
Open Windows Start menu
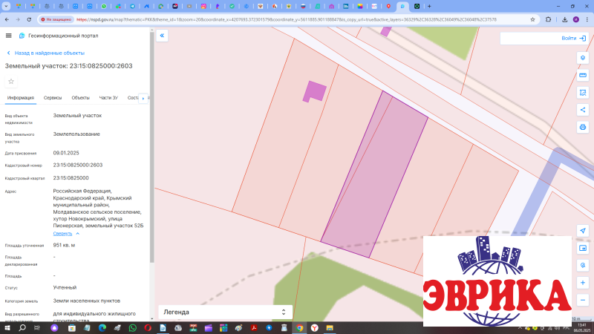click(x=7, y=328)
